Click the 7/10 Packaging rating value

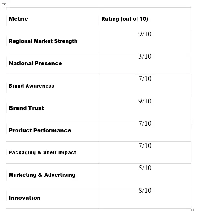click(145, 146)
